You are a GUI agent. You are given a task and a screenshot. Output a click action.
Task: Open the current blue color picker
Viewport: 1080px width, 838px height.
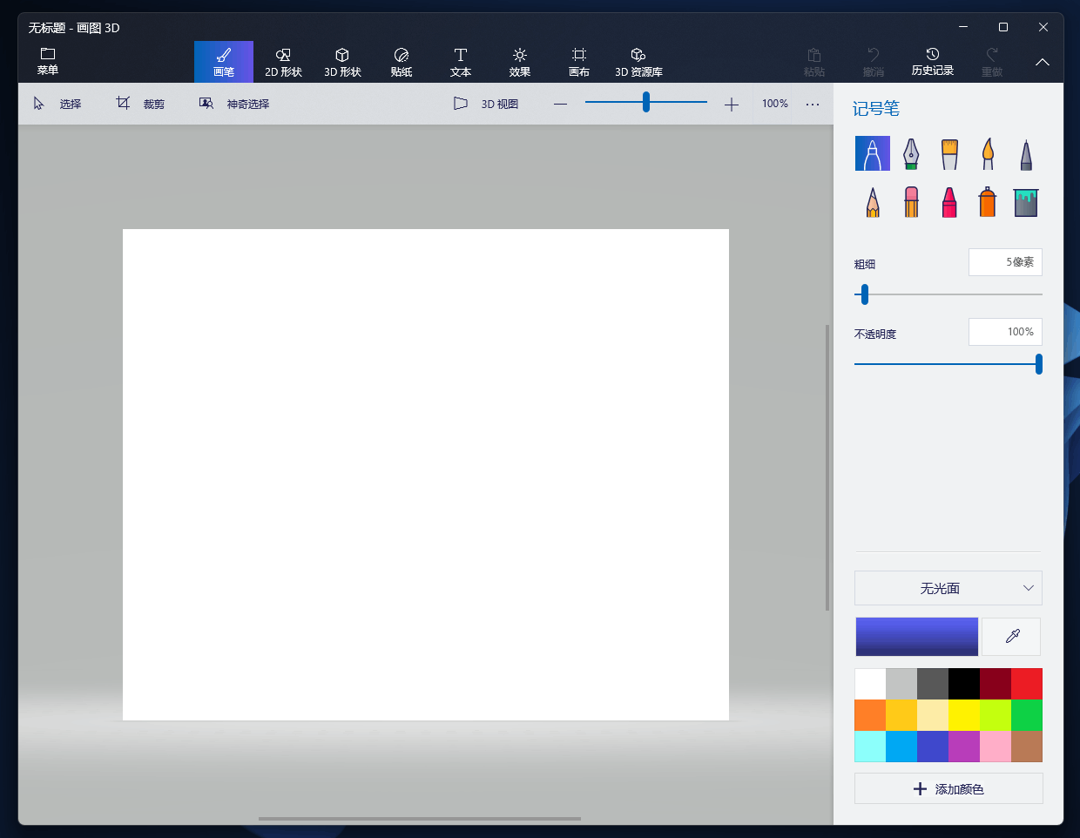pos(917,637)
